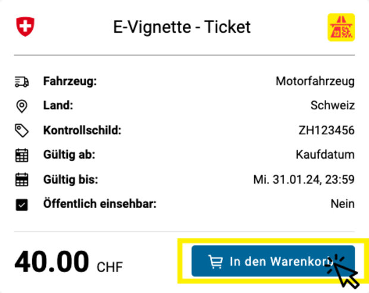Toggle the Öffentlich einsehbar checkbox icon
This screenshot has height=293, width=369.
point(21,205)
